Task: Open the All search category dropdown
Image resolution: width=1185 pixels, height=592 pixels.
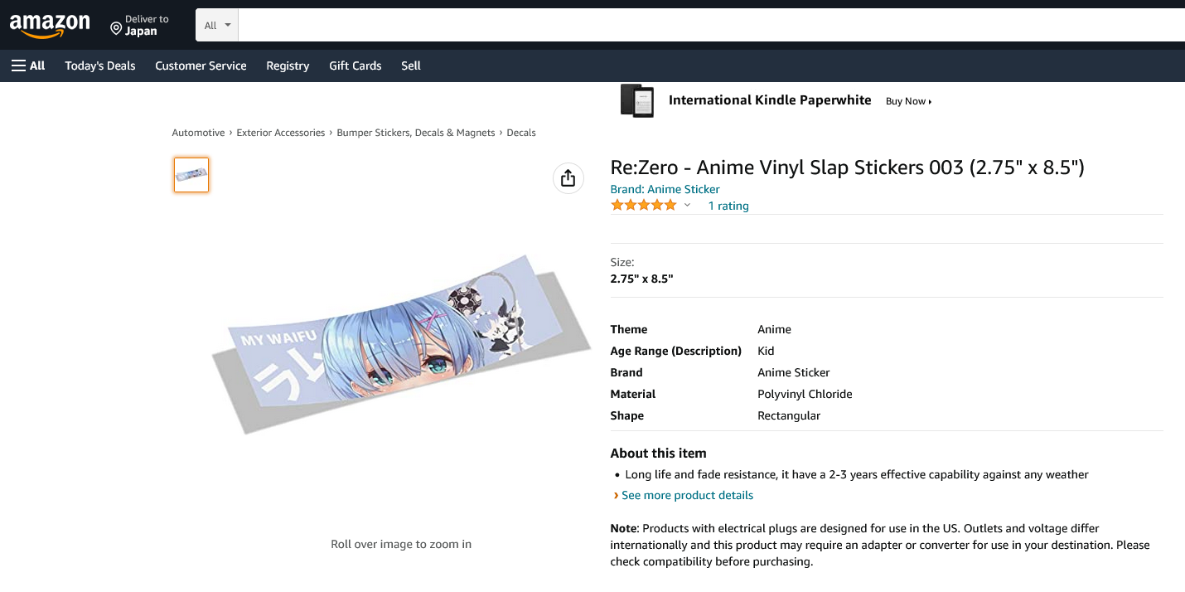Action: point(217,26)
